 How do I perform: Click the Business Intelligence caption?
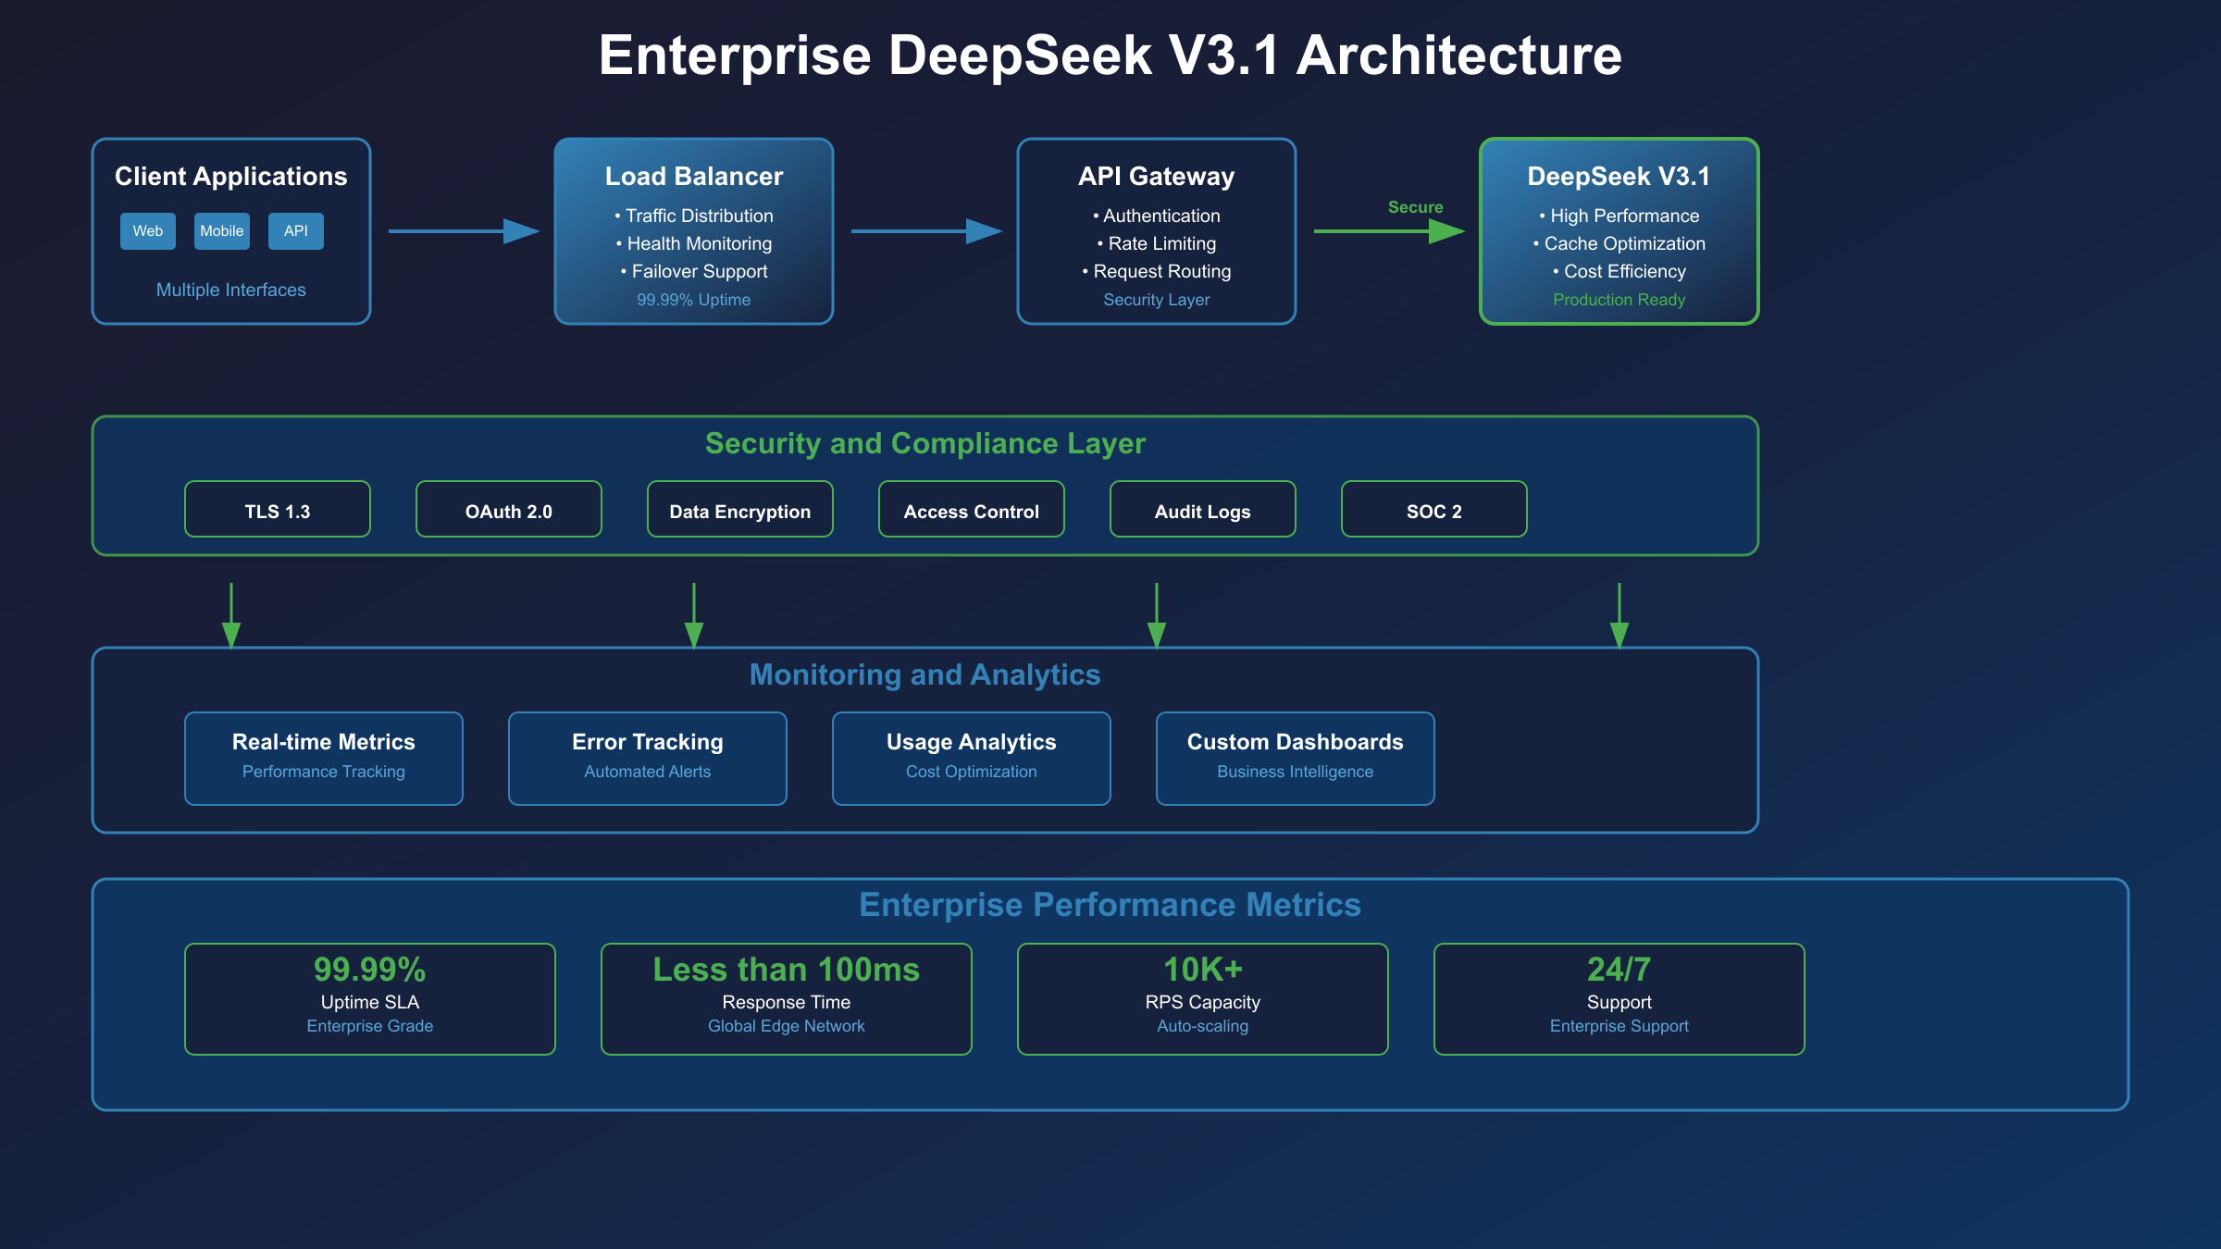pyautogui.click(x=1296, y=772)
